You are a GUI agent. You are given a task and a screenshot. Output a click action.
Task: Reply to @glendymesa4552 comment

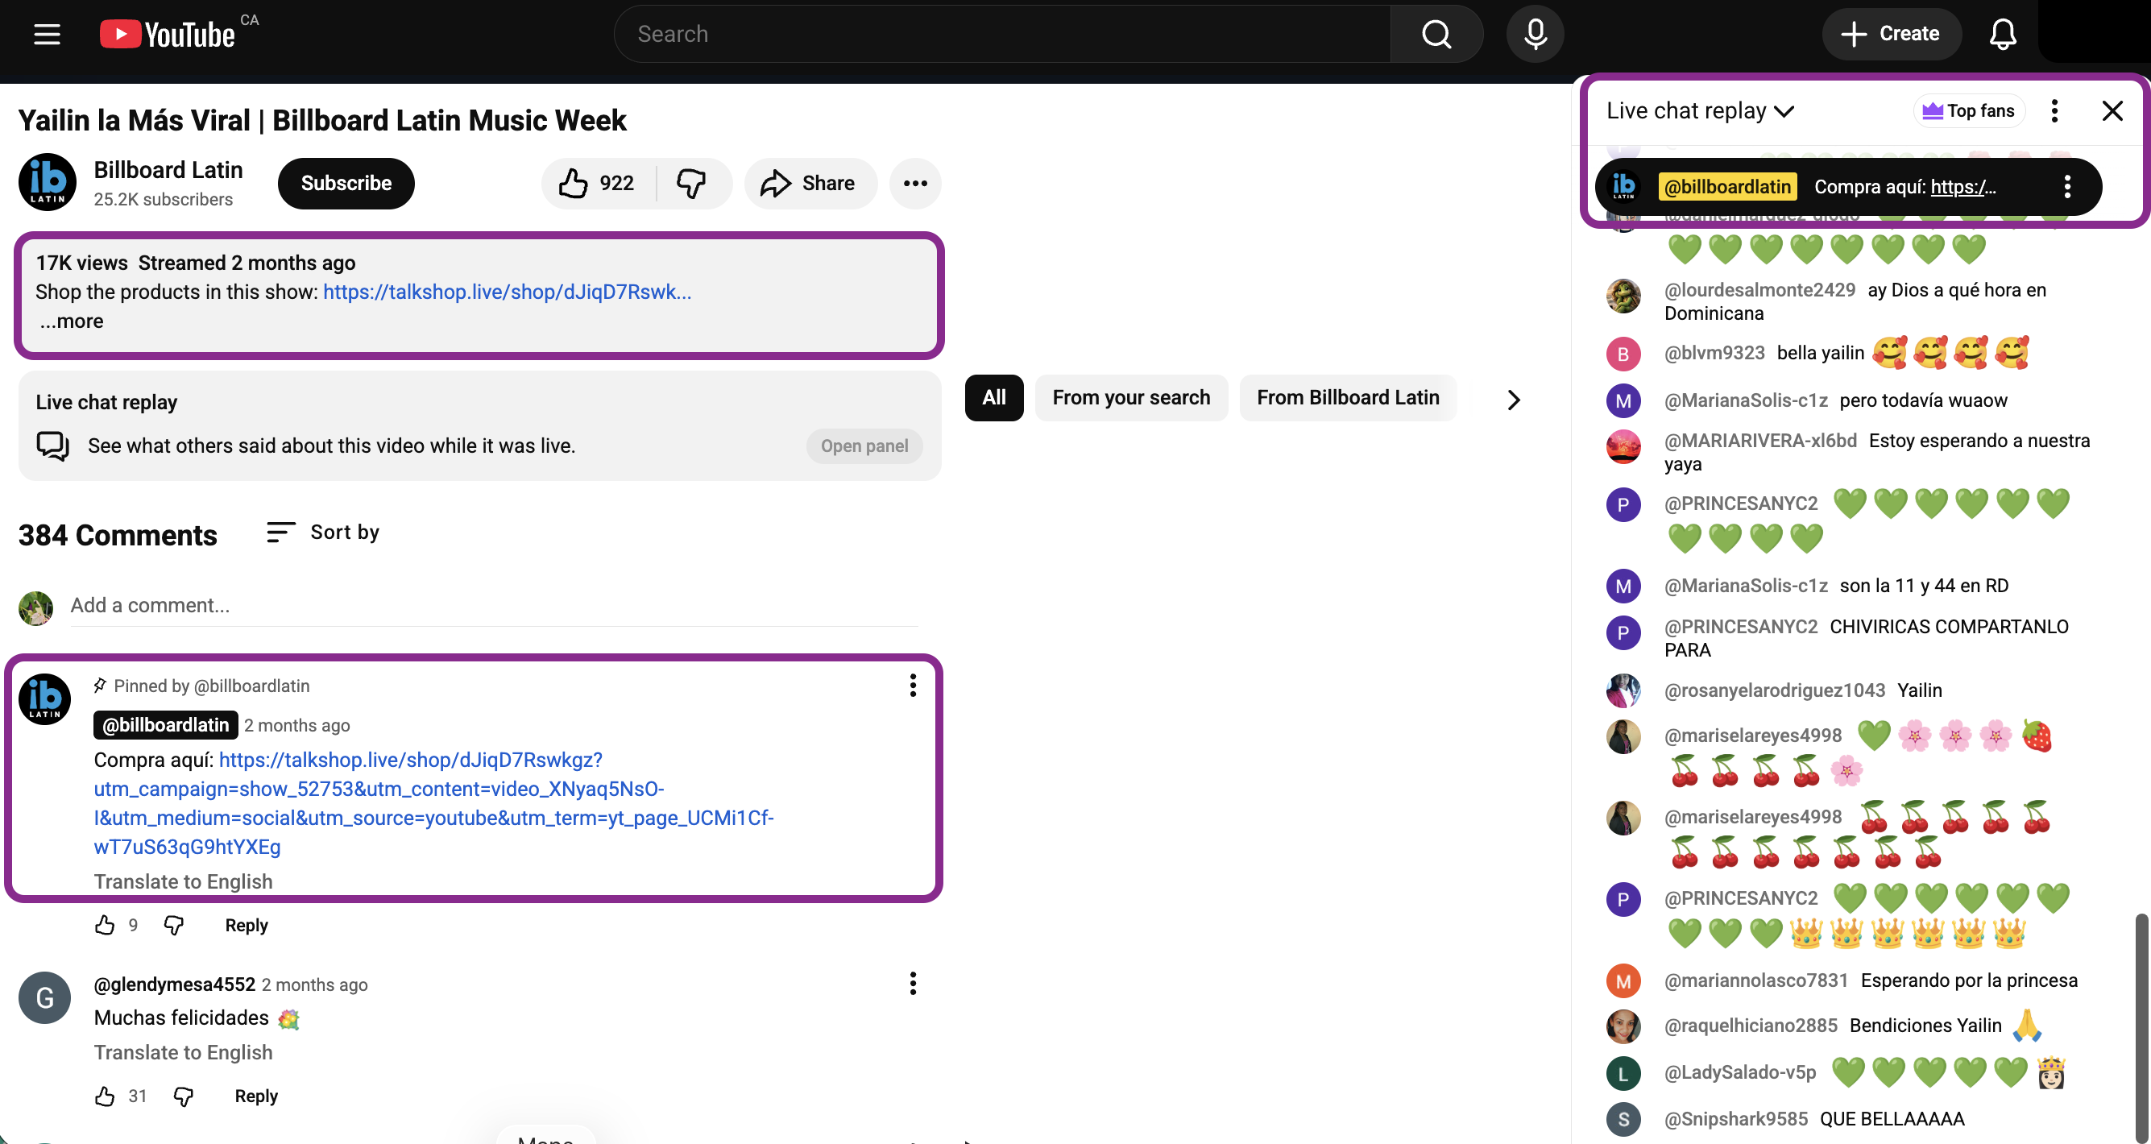point(255,1096)
